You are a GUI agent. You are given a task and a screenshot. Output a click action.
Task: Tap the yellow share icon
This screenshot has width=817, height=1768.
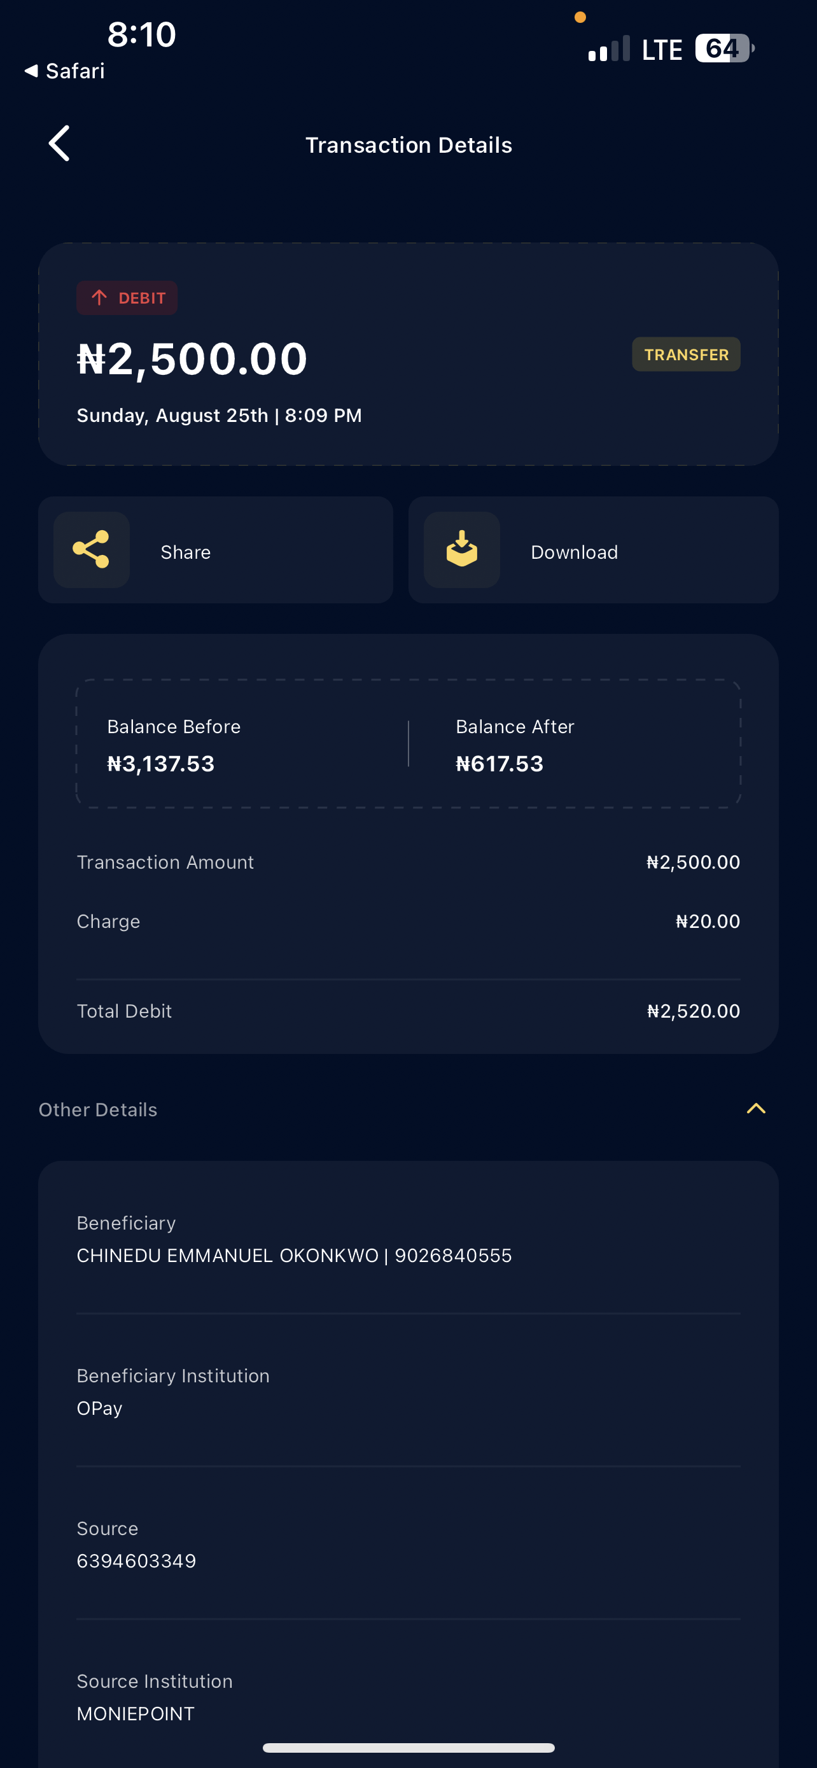(x=91, y=549)
